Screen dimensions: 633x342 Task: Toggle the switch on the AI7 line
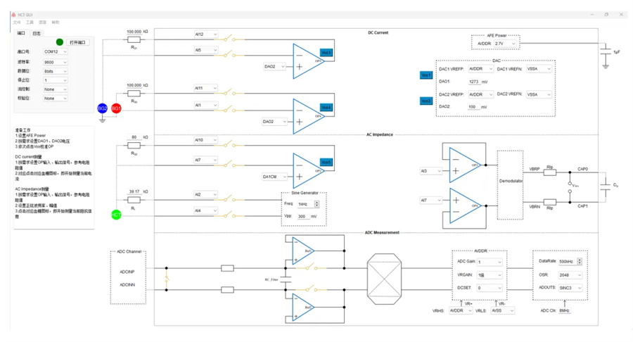click(230, 160)
